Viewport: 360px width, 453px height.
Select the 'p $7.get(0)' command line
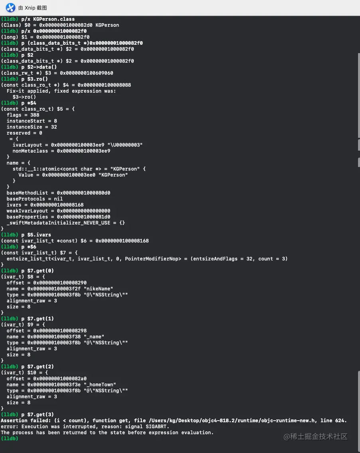pos(28,271)
